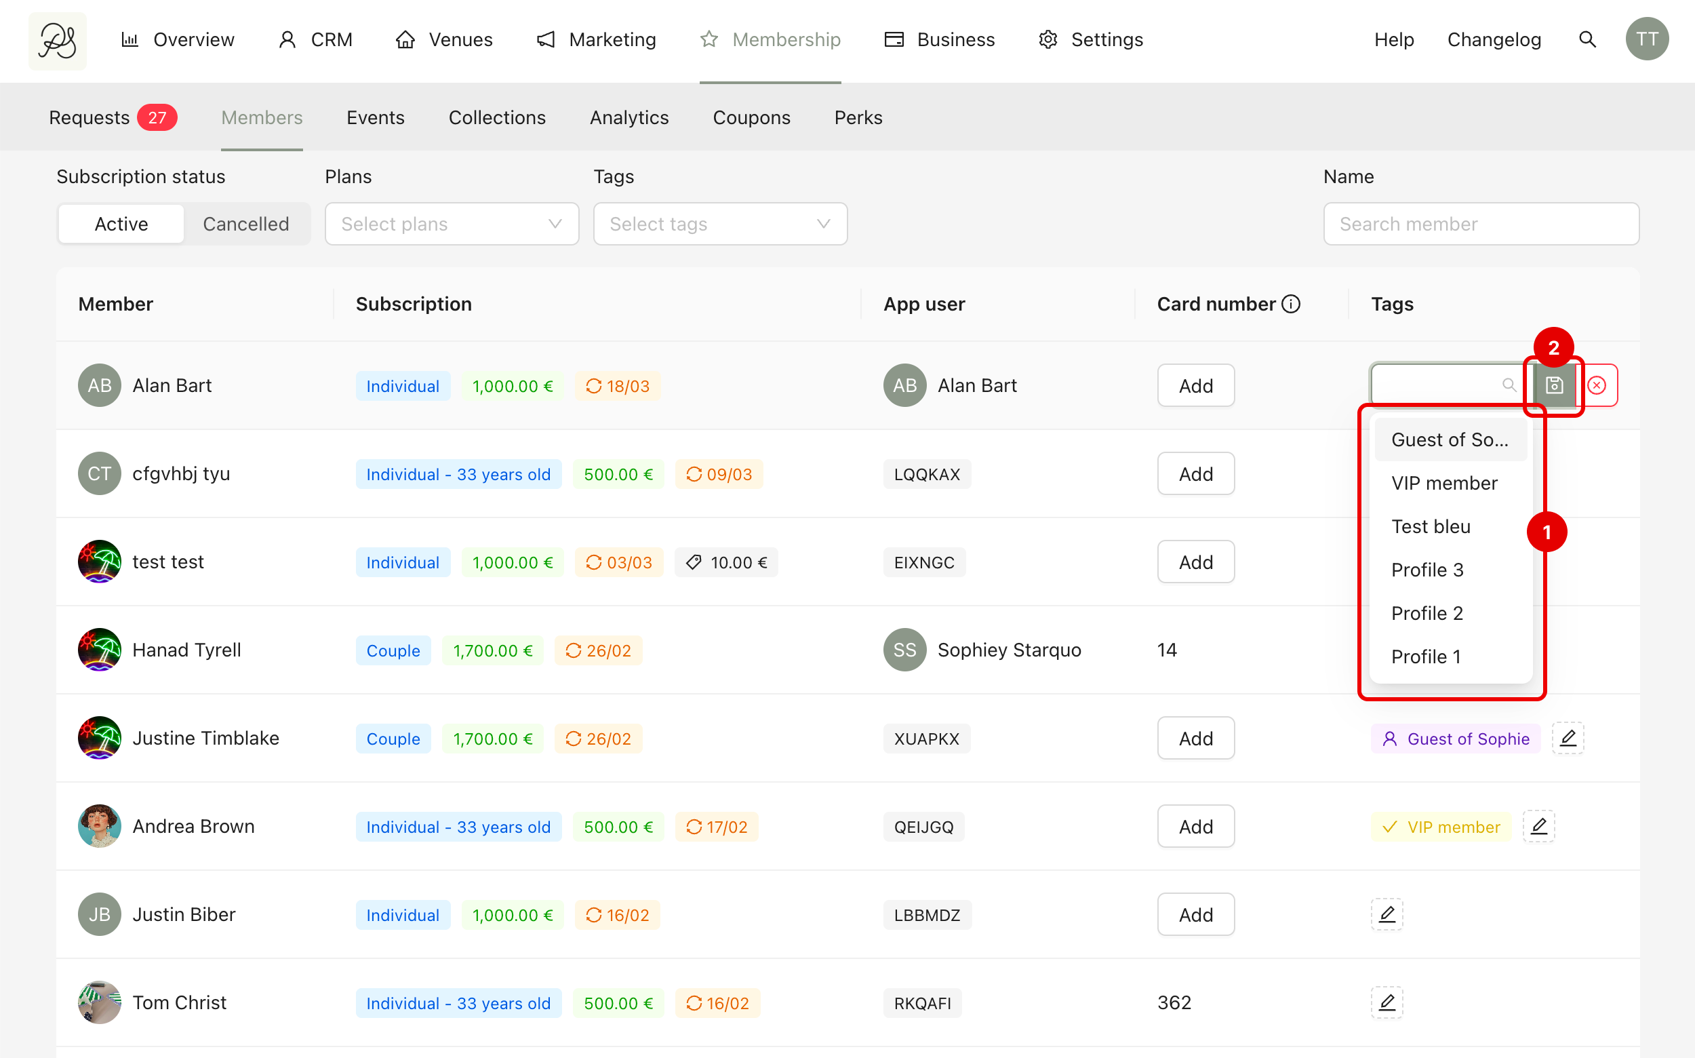Screen dimensions: 1695x1058
Task: Open the search magnifier icon in top bar
Action: tap(1587, 39)
